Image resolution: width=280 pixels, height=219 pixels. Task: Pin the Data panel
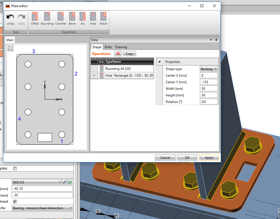pos(216,39)
